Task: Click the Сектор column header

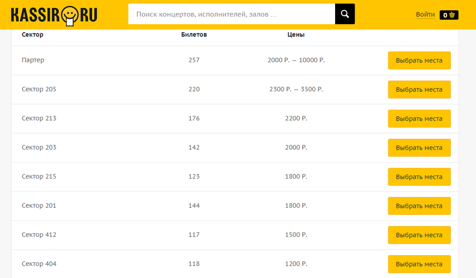Action: [32, 35]
